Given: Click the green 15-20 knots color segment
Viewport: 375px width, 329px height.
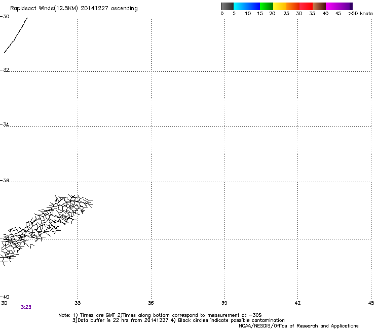Looking at the screenshot, I should point(267,6).
